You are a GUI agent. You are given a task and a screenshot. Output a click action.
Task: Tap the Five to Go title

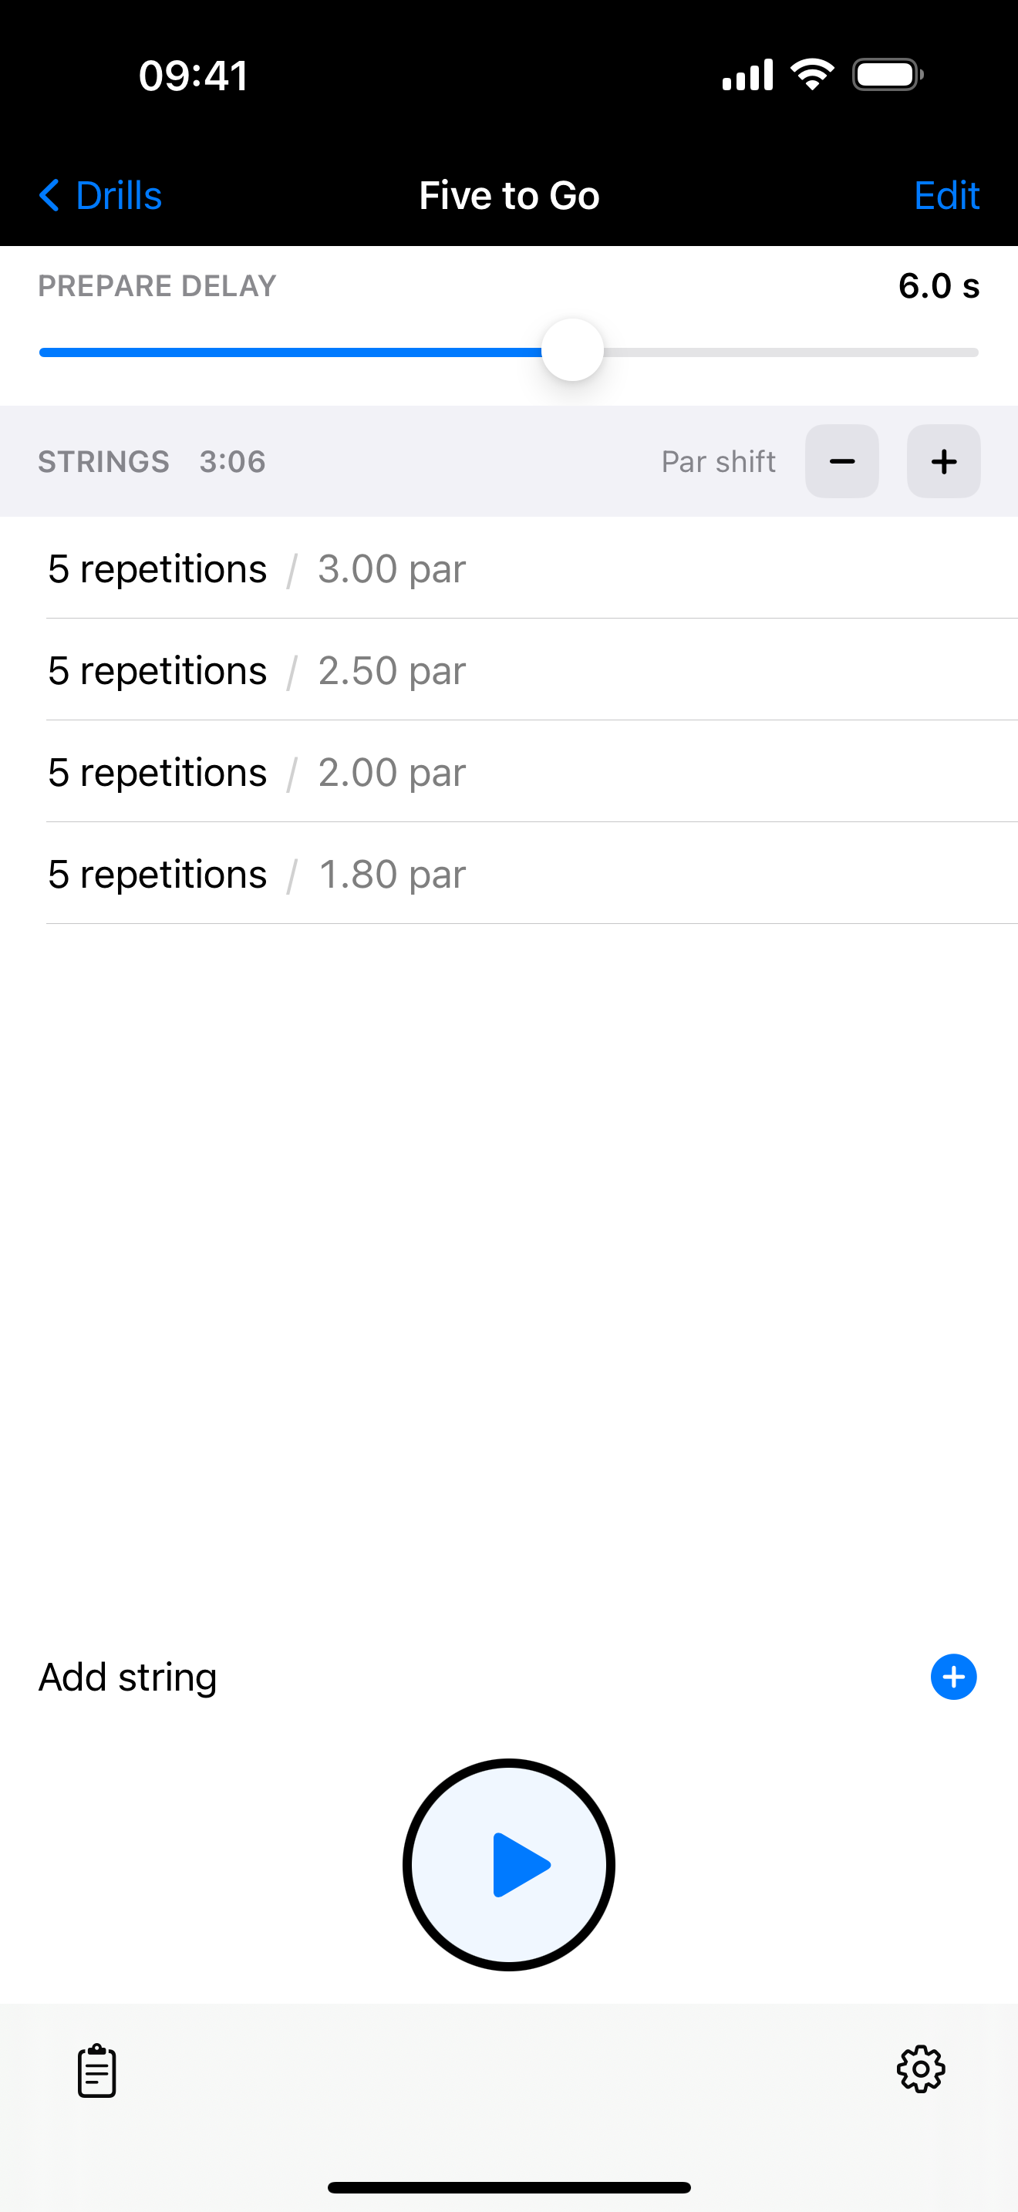tap(509, 196)
